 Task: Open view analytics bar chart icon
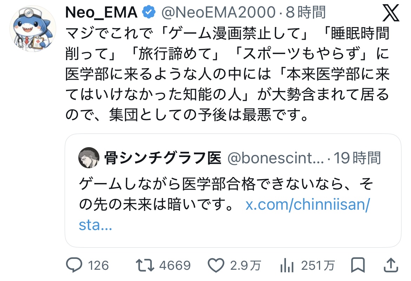click(x=287, y=266)
